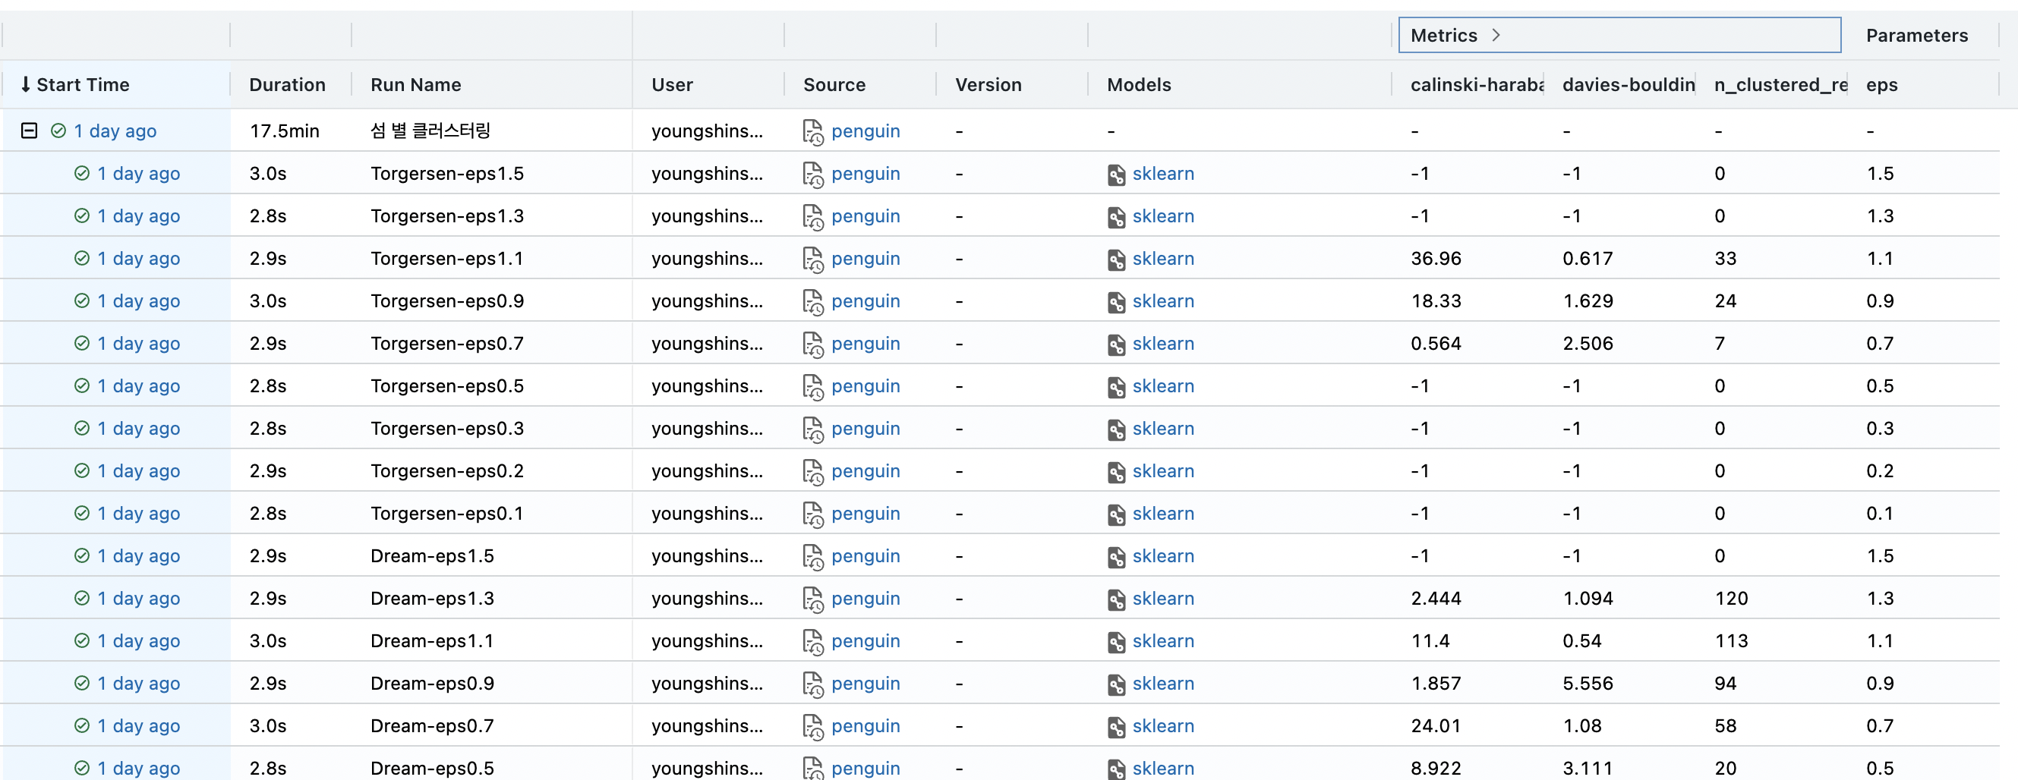Viewport: 2018px width, 780px height.
Task: Click the status check icon of Torgersen-eps1.5 run
Action: [x=81, y=173]
